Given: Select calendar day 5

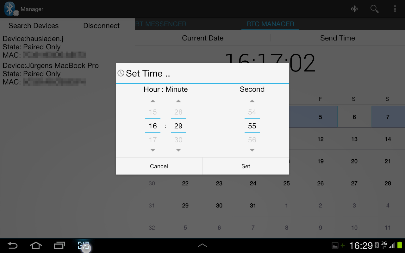Looking at the screenshot, I should coord(321,117).
